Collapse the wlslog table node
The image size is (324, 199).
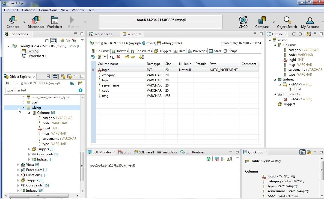click(x=23, y=108)
